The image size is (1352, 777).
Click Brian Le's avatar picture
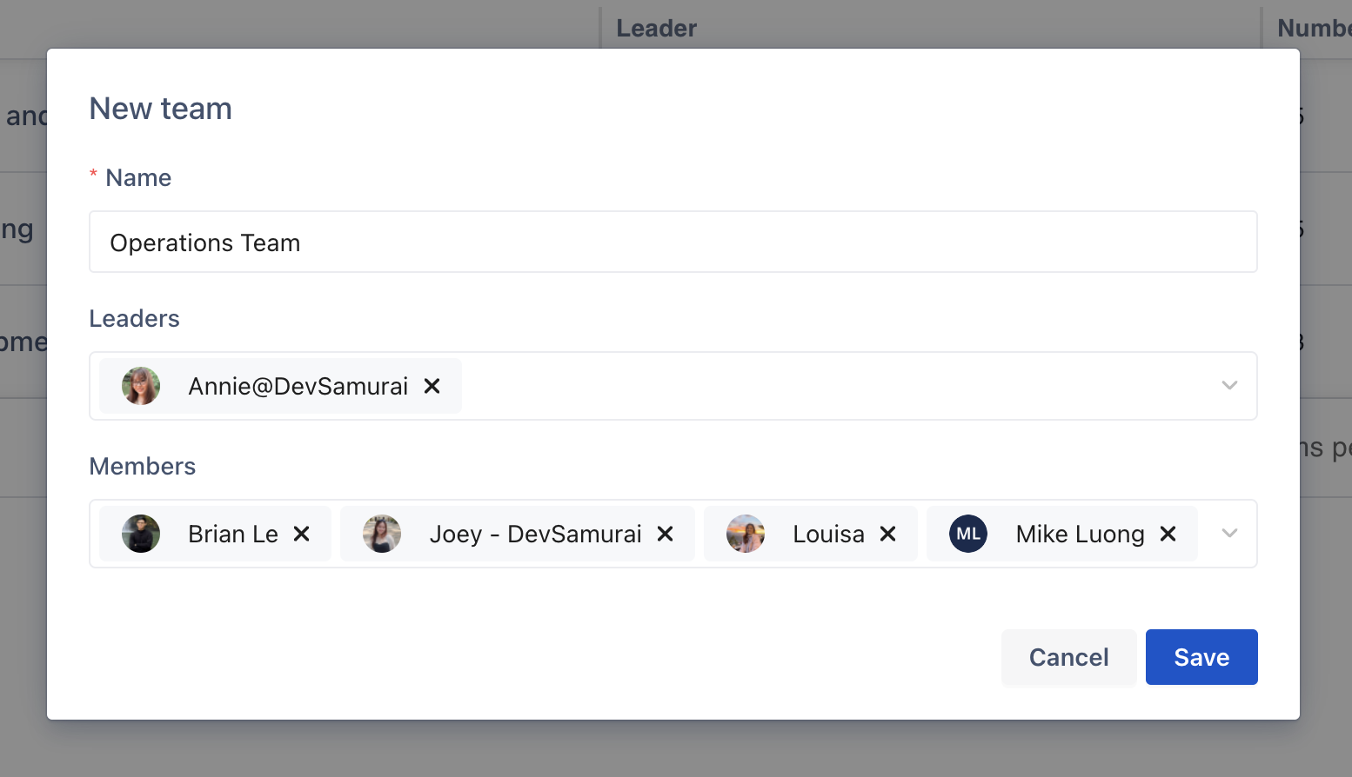[x=141, y=534]
